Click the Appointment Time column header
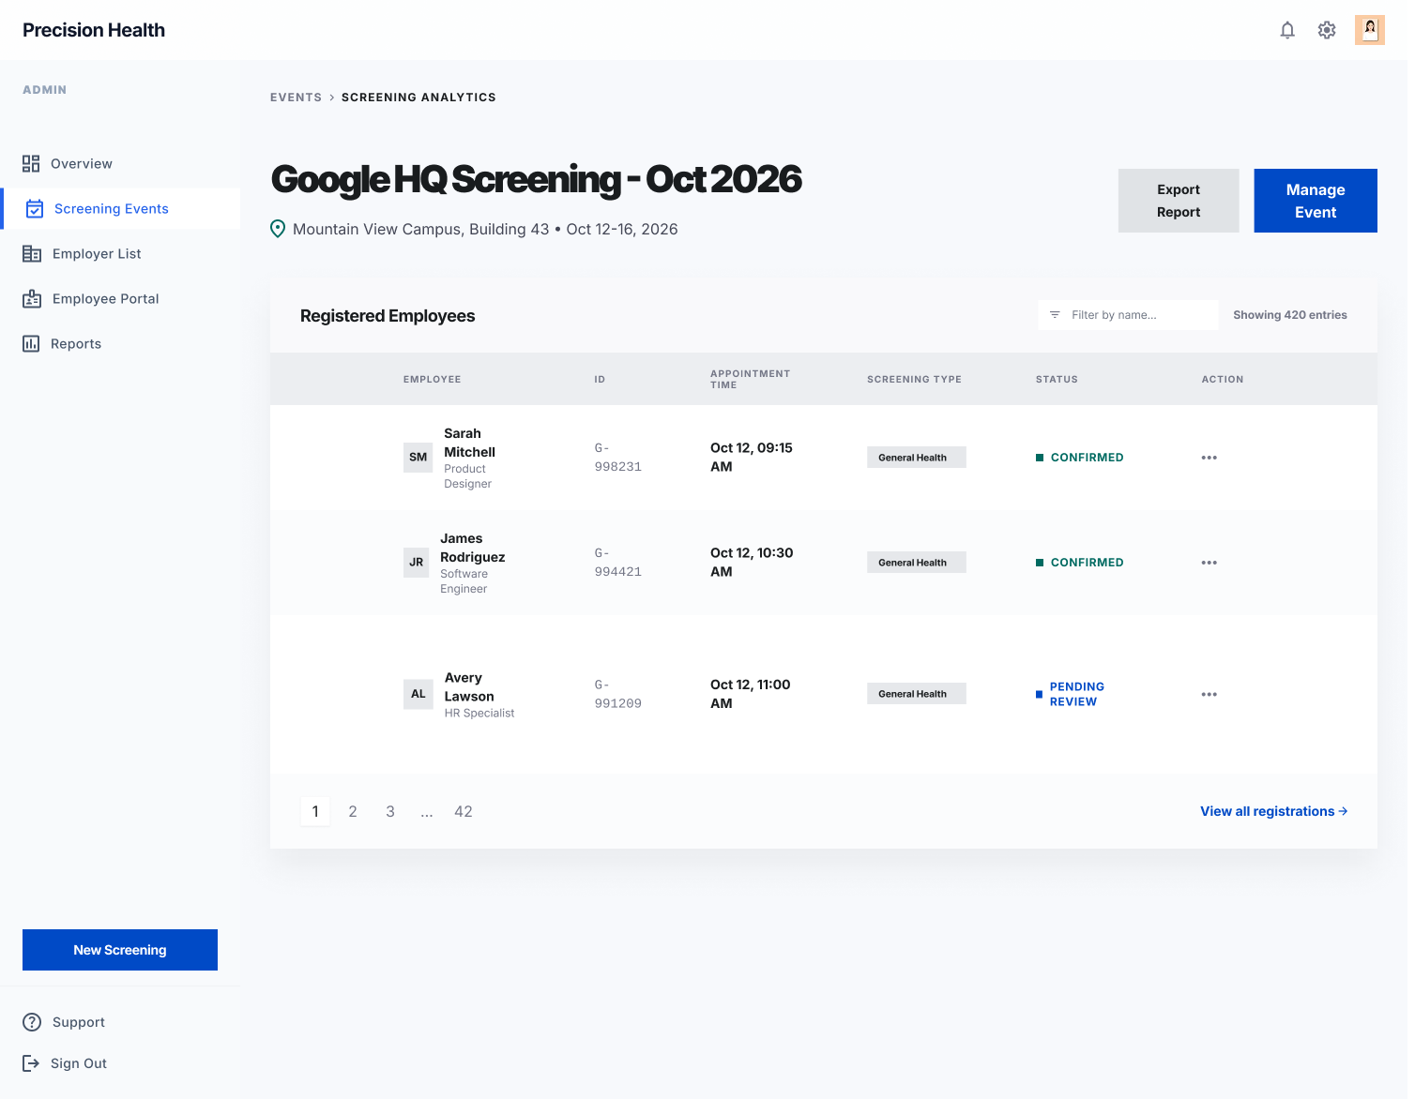 coord(751,379)
